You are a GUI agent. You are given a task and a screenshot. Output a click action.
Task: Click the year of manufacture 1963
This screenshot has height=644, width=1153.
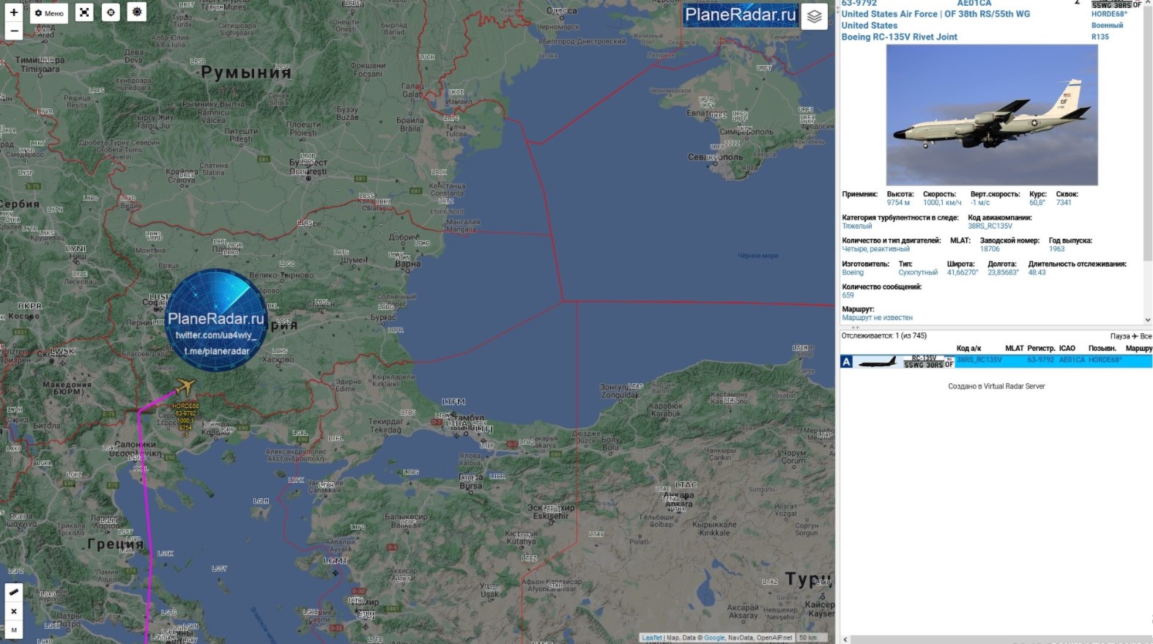pyautogui.click(x=1056, y=249)
